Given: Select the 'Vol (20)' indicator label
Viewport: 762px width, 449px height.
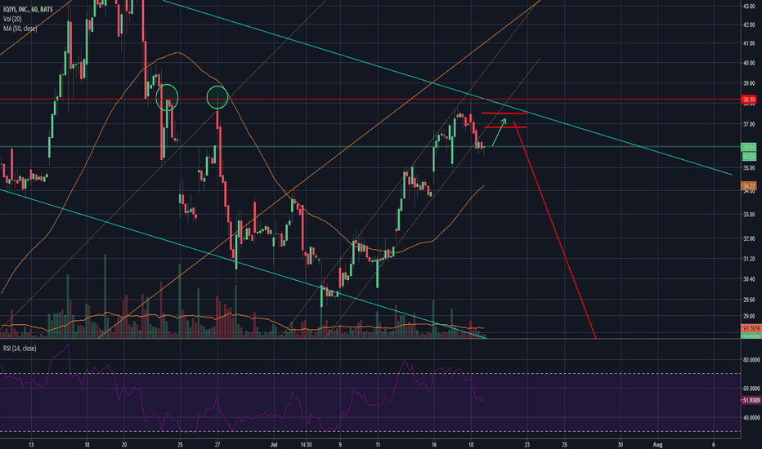Looking at the screenshot, I should (x=12, y=19).
